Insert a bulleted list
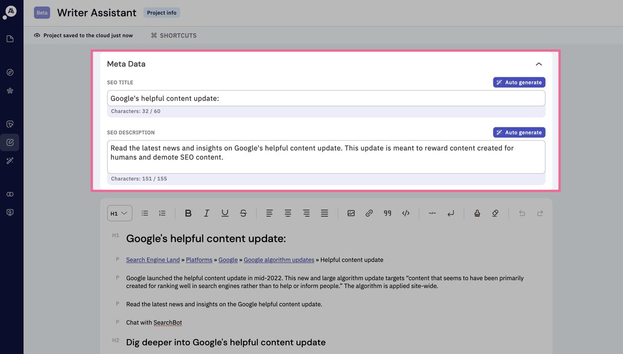 click(145, 213)
